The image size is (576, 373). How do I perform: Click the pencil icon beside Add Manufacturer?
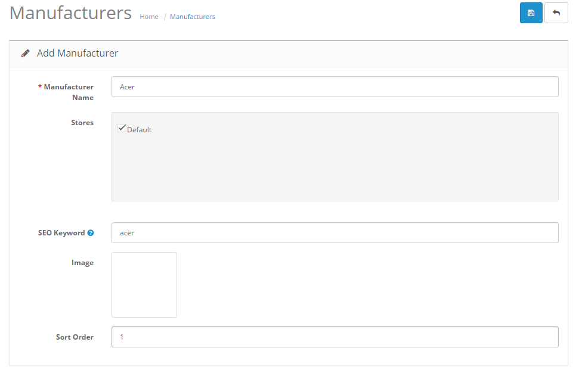26,54
